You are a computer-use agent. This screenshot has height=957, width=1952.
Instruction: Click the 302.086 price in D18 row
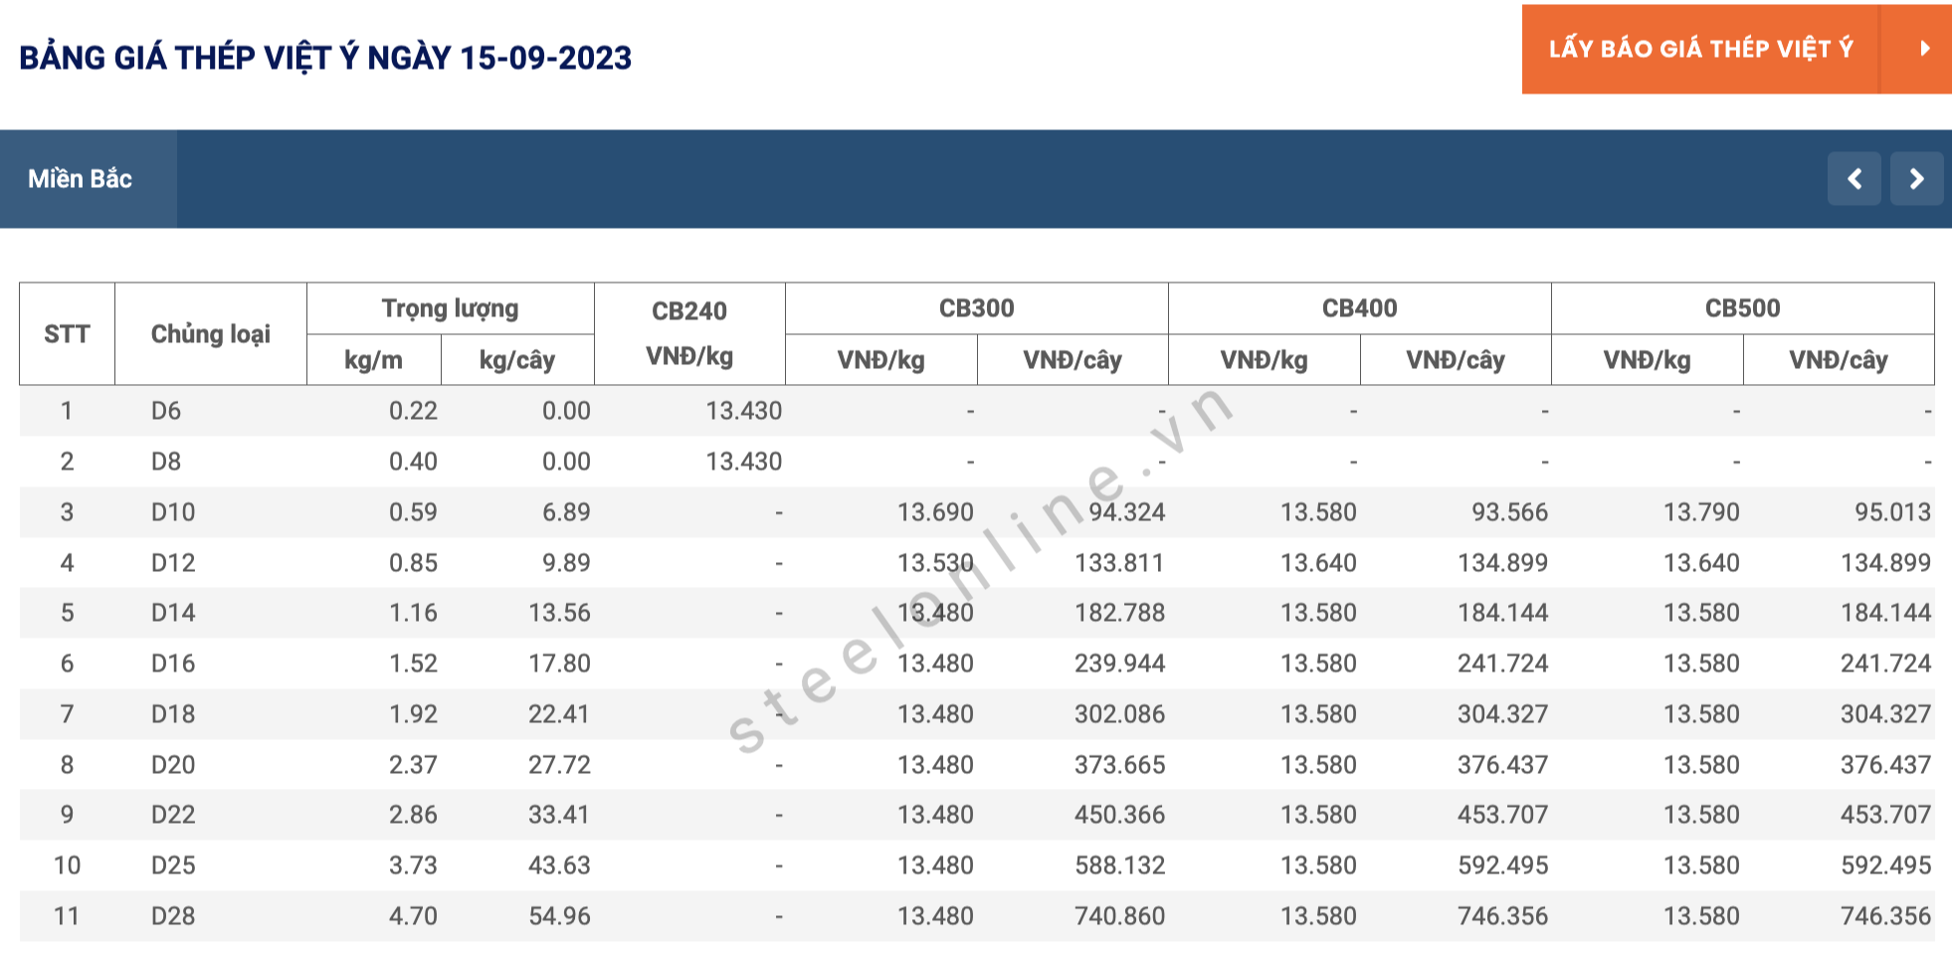click(1120, 714)
